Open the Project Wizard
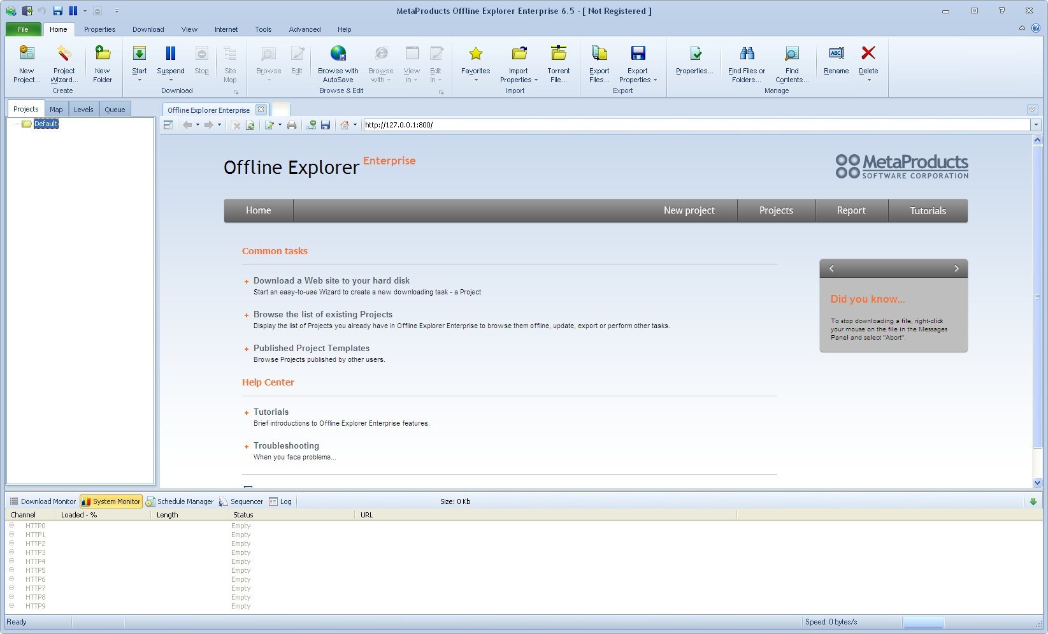 tap(64, 64)
